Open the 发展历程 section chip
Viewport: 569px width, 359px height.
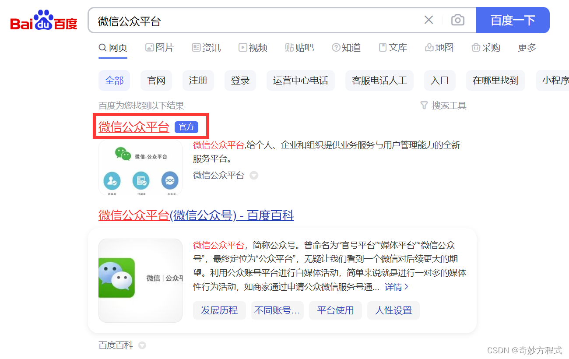219,310
